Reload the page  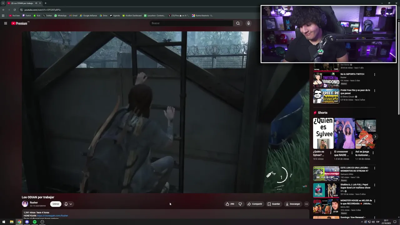[x=14, y=10]
